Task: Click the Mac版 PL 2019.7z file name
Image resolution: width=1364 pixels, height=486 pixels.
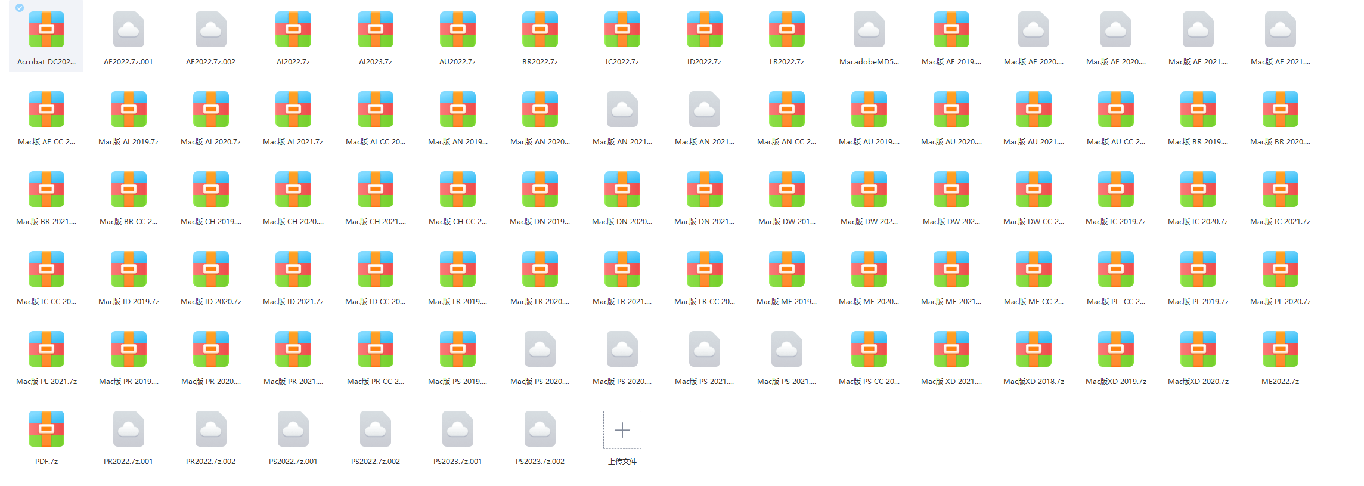Action: [1198, 302]
